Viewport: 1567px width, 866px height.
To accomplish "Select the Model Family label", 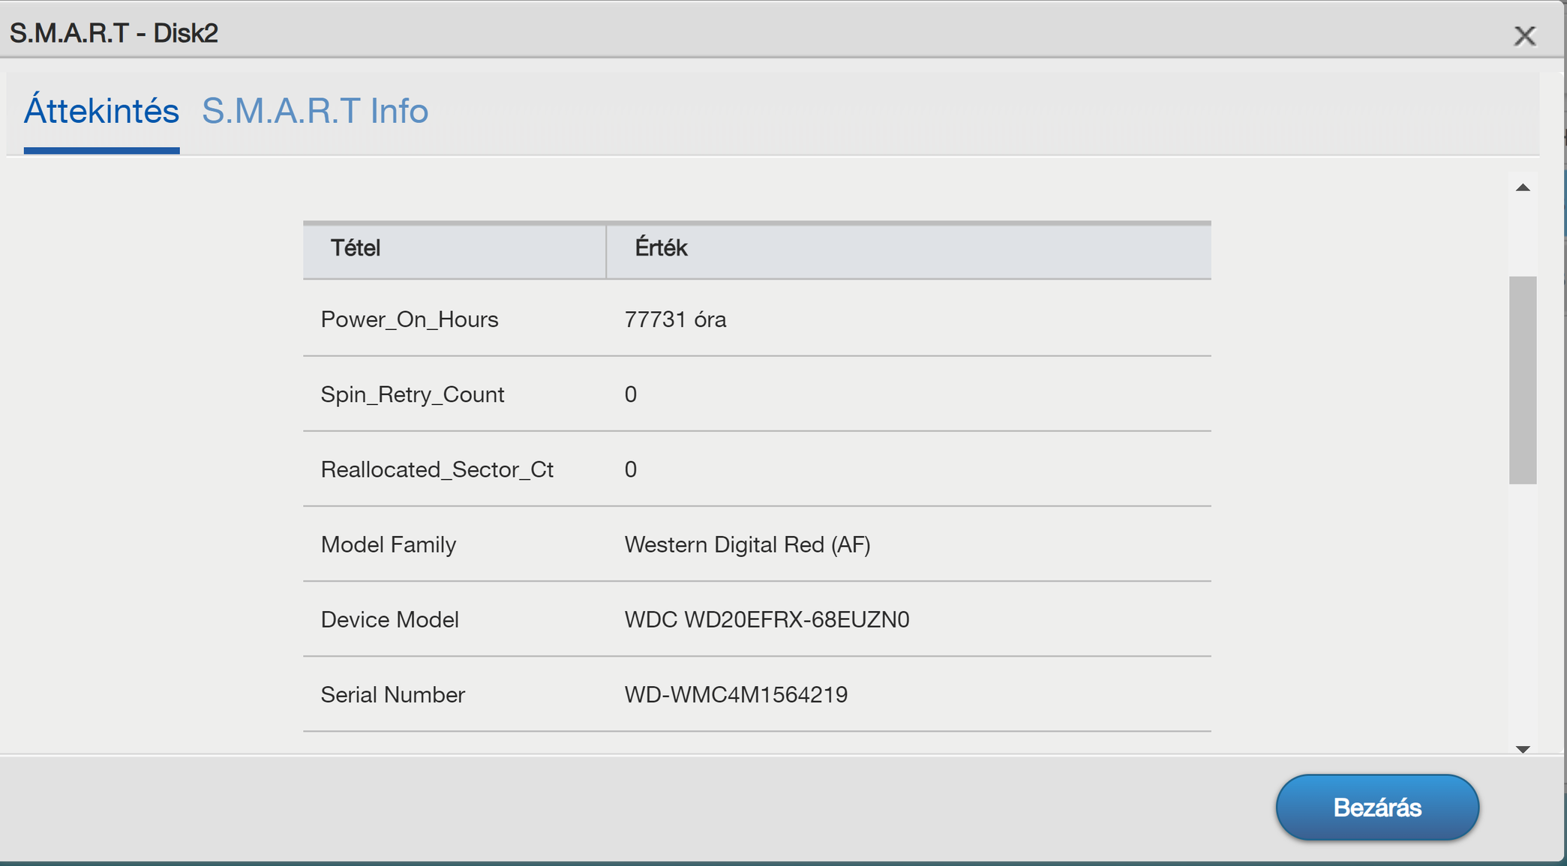I will pyautogui.click(x=389, y=544).
